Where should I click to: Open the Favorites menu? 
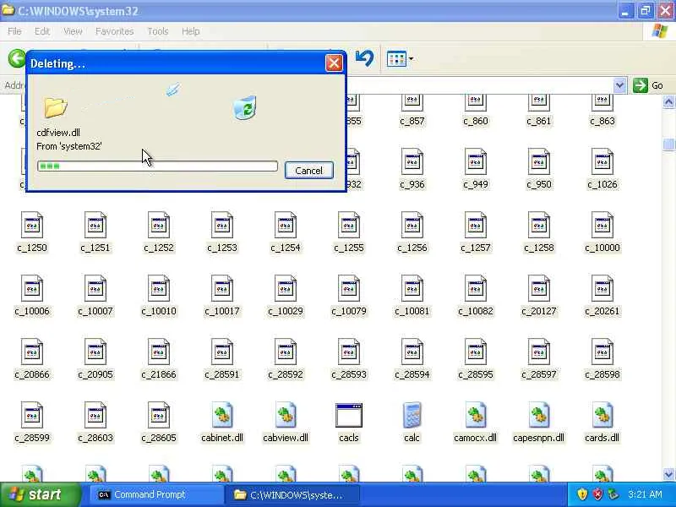pyautogui.click(x=114, y=31)
